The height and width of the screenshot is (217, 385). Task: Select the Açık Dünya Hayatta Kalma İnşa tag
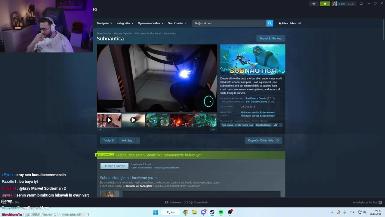(237, 125)
